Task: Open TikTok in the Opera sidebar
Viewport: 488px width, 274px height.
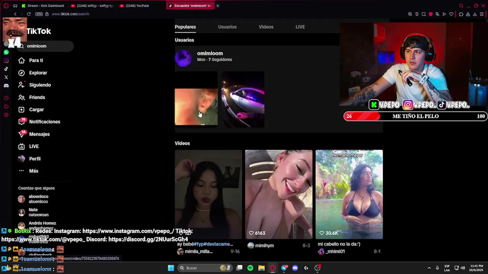Action: click(x=6, y=69)
